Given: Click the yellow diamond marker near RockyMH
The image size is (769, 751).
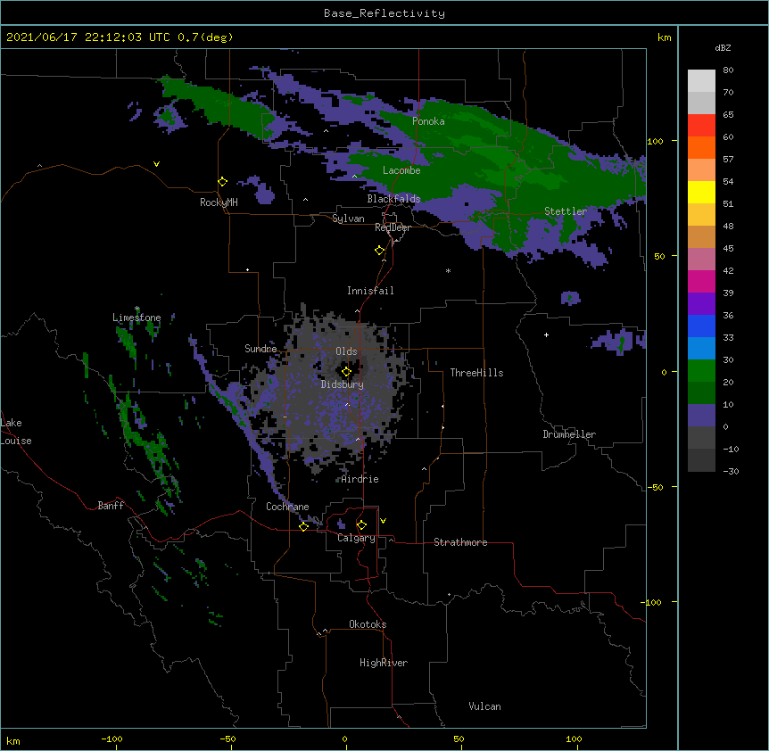Looking at the screenshot, I should 222,182.
